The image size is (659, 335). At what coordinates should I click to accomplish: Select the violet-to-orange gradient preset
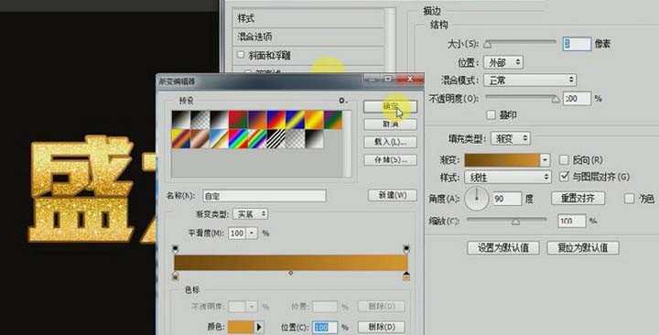pos(257,120)
